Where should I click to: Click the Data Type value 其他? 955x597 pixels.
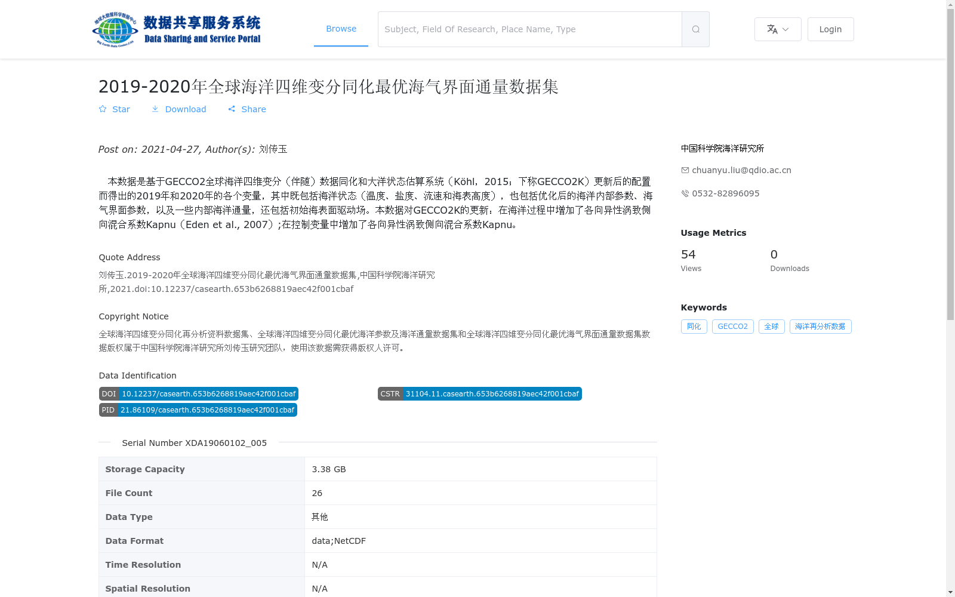click(x=320, y=517)
